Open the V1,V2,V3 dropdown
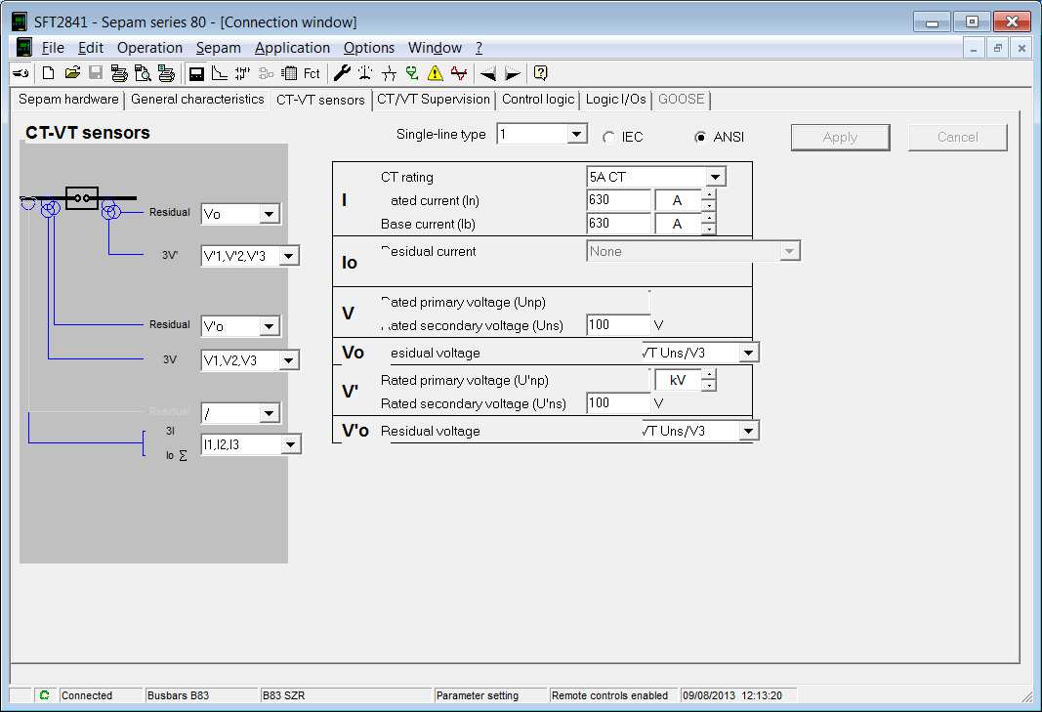 tap(288, 360)
